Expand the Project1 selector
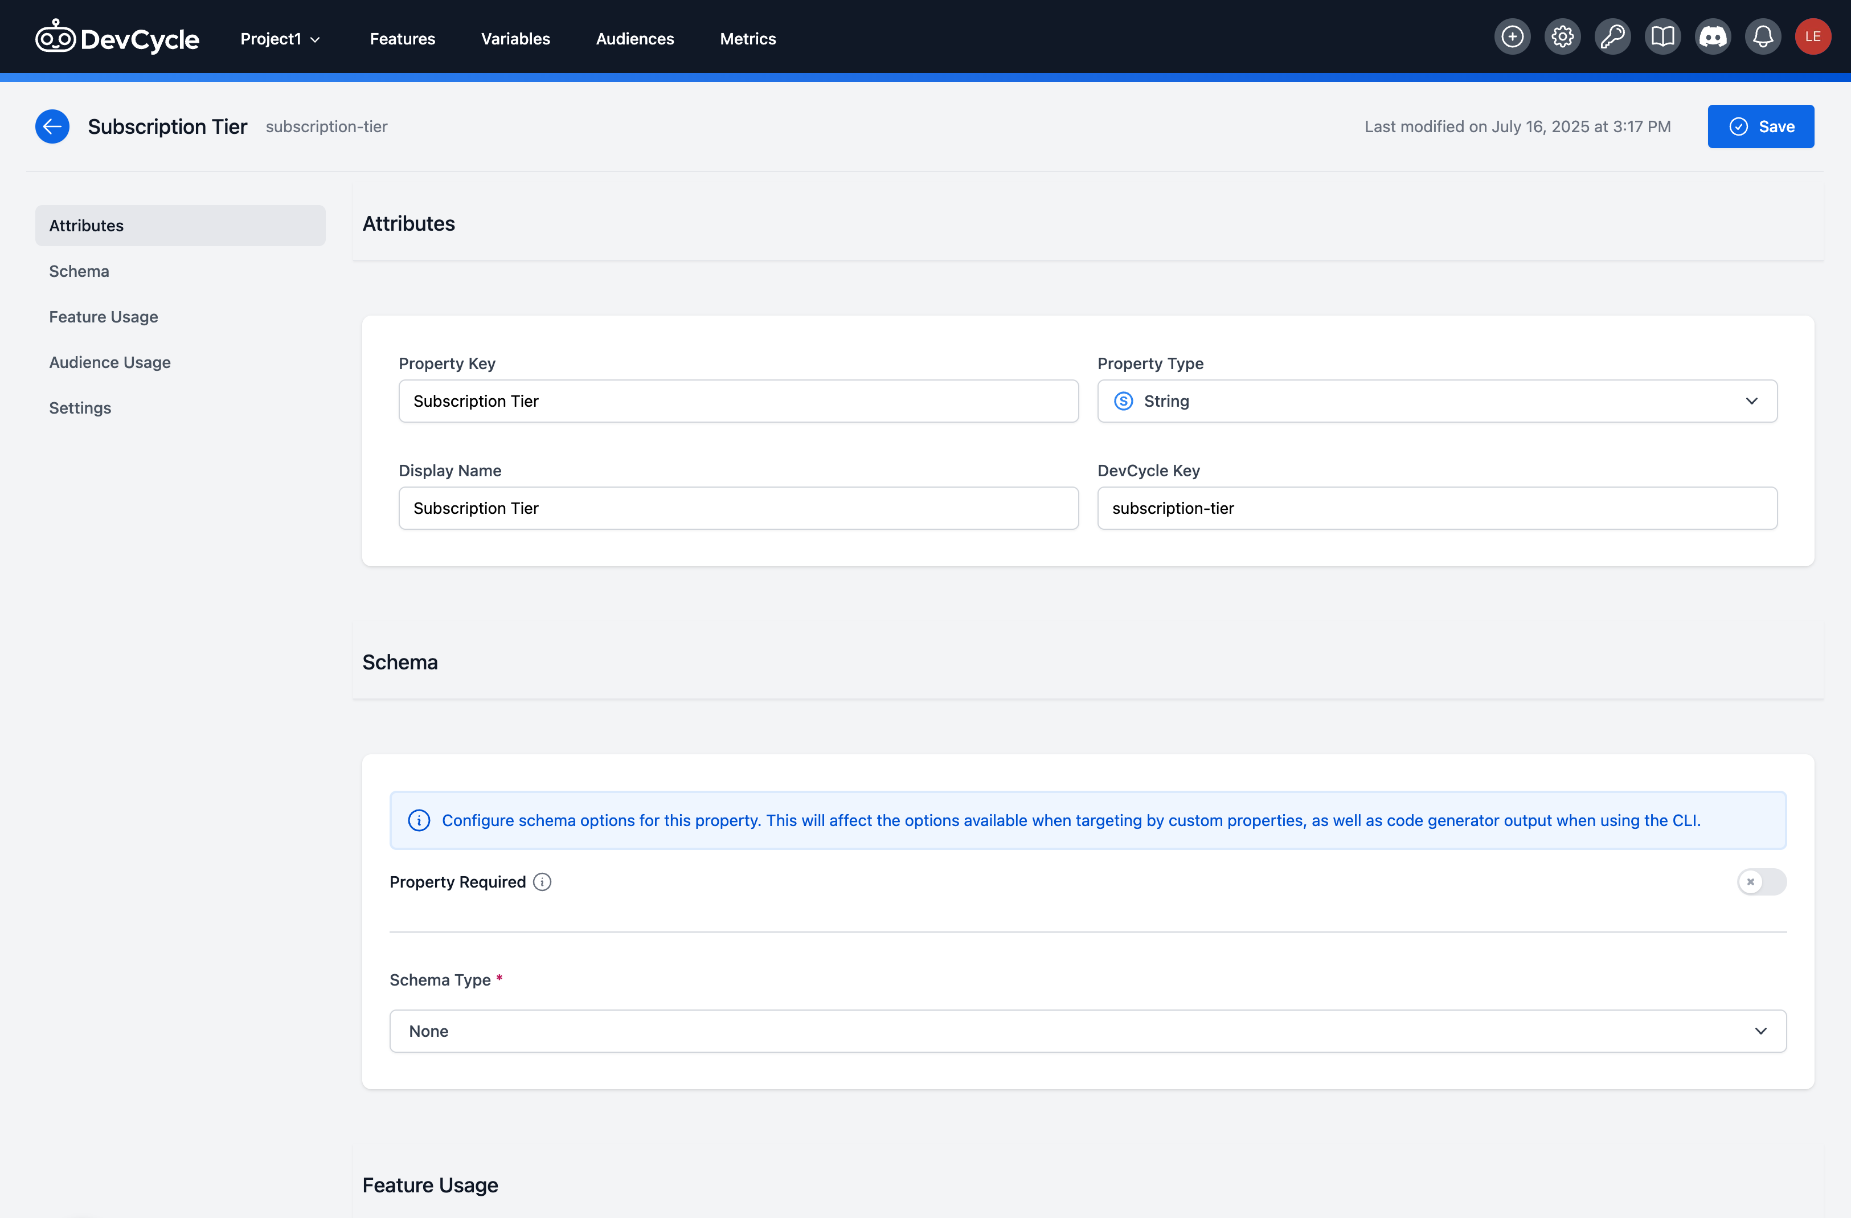 (x=279, y=38)
